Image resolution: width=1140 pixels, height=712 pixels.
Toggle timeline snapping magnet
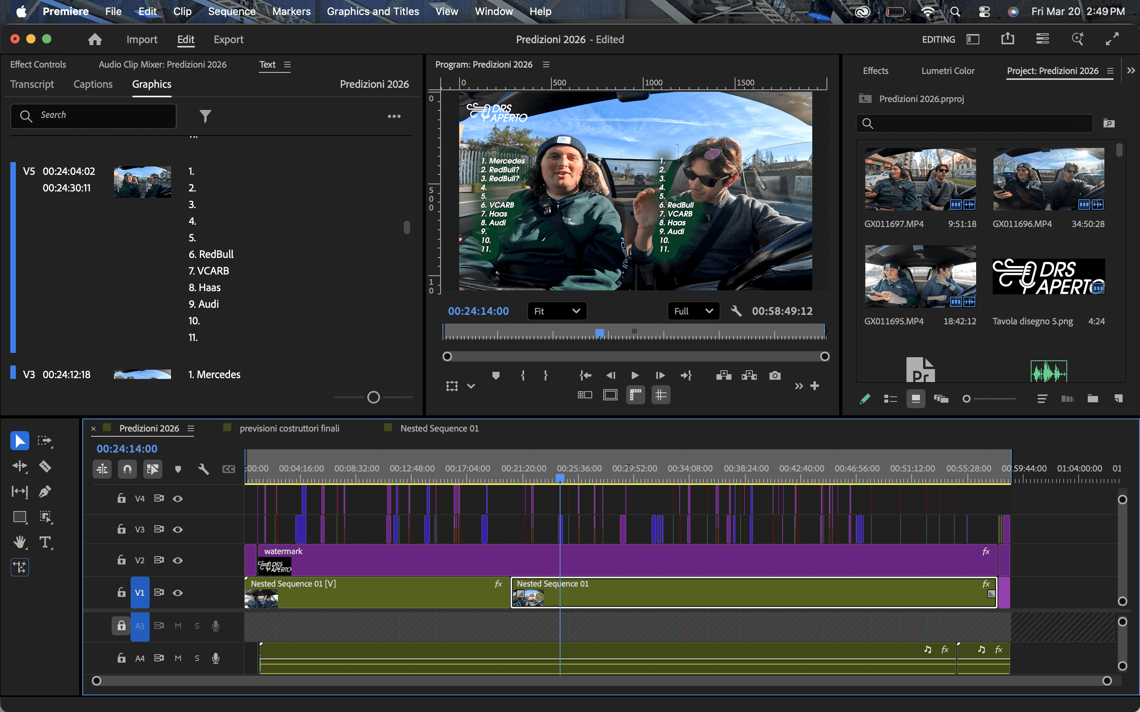point(127,469)
